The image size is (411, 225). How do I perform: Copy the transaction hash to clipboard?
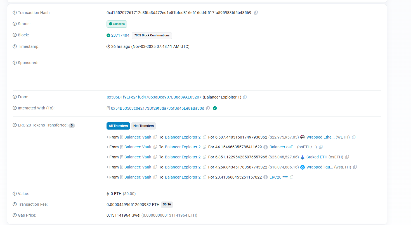(256, 13)
